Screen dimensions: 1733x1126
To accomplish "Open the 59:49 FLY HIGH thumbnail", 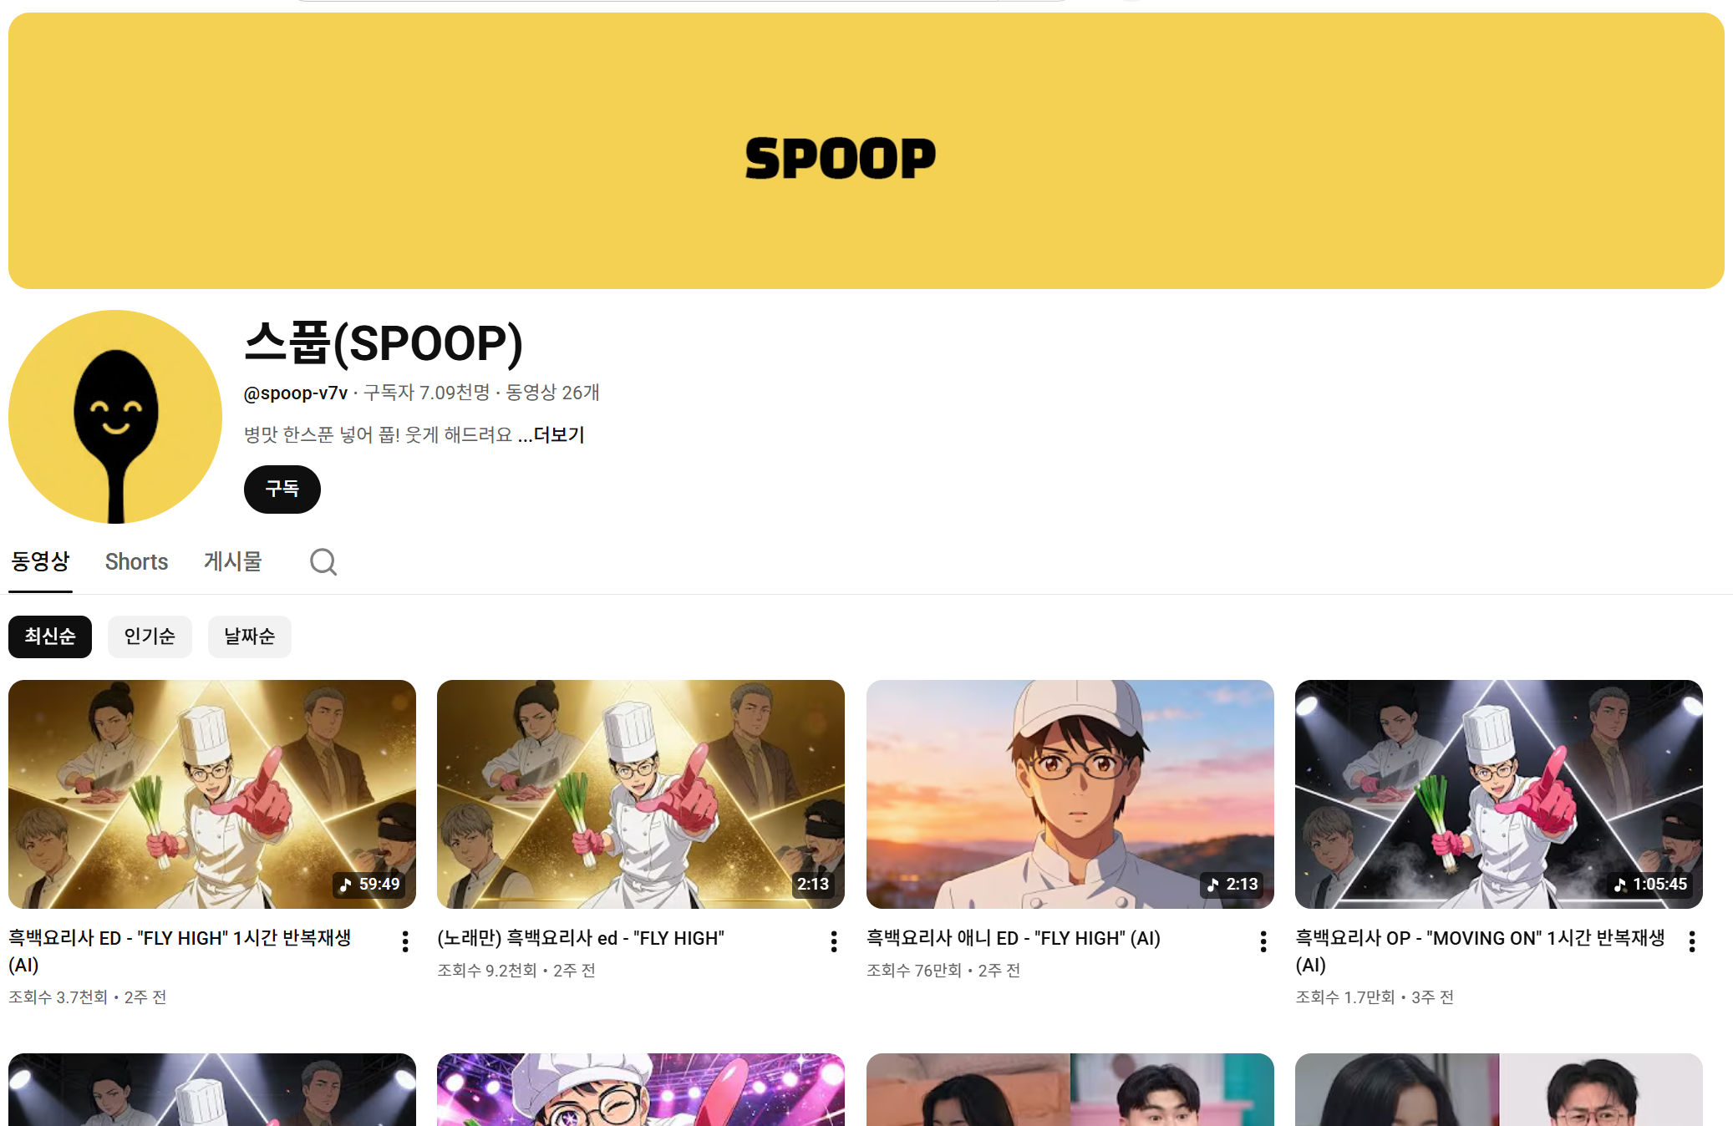I will (x=212, y=794).
